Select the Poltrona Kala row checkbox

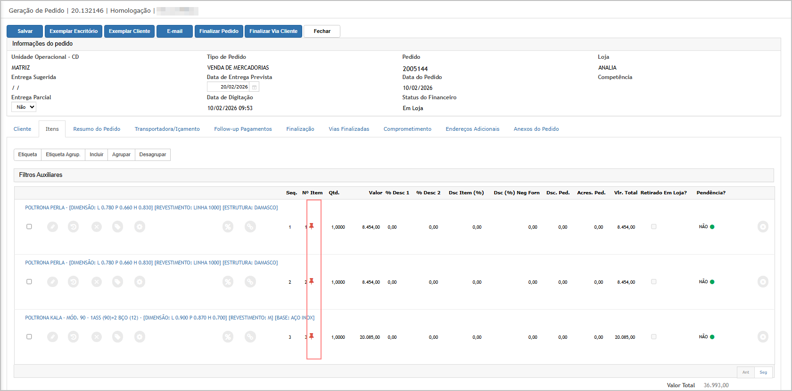pos(29,337)
